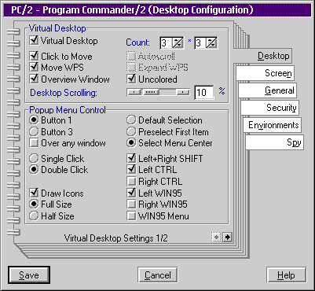The width and height of the screenshot is (315, 291).
Task: Click 'Virtual Desktop Settings 1/2' page label
Action: [115, 238]
